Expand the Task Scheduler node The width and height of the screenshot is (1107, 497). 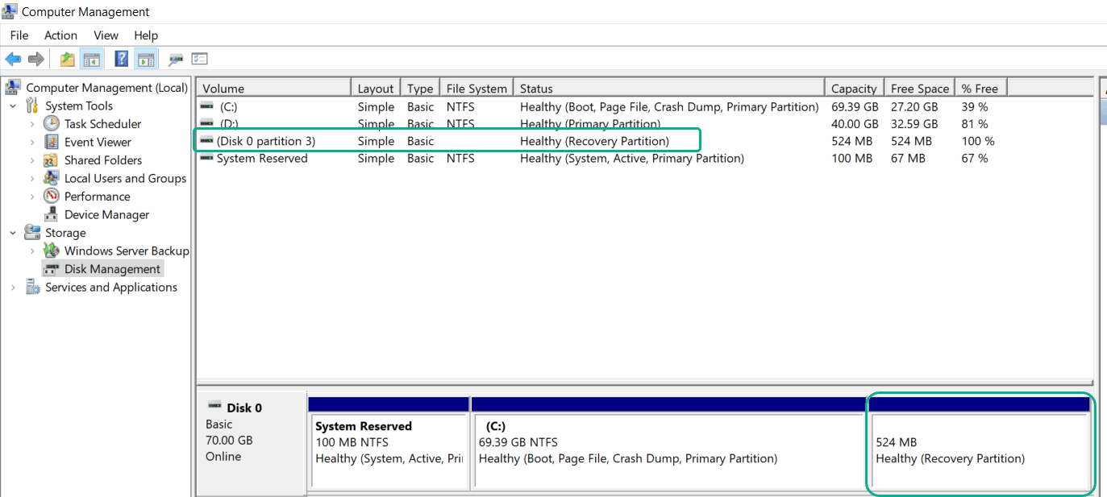pyautogui.click(x=32, y=123)
